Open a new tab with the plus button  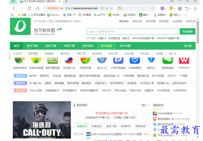coord(66,1)
